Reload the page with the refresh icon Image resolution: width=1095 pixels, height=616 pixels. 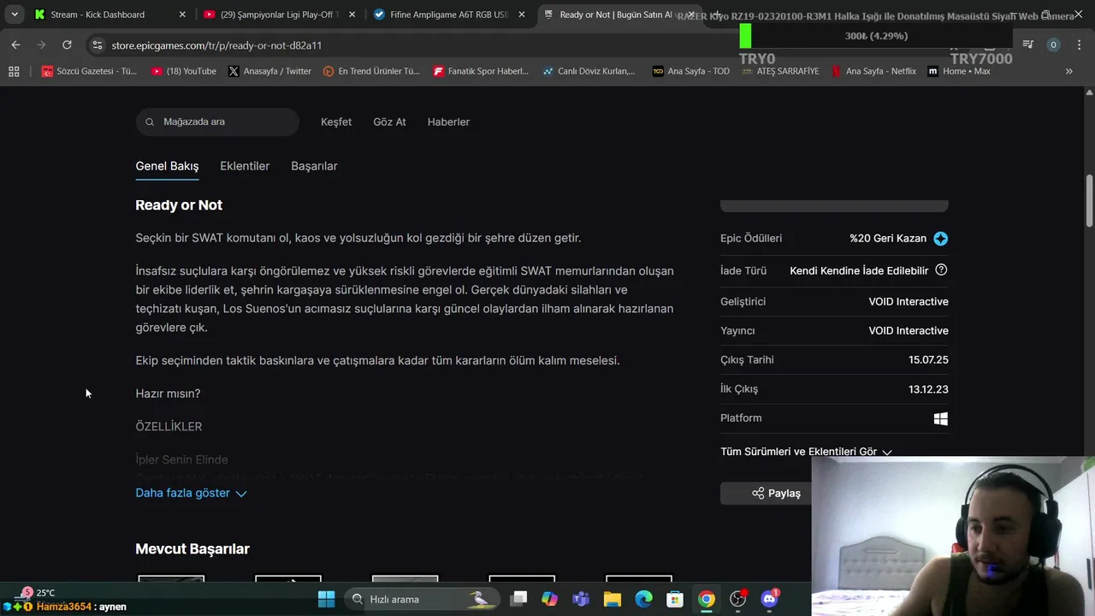pyautogui.click(x=67, y=44)
